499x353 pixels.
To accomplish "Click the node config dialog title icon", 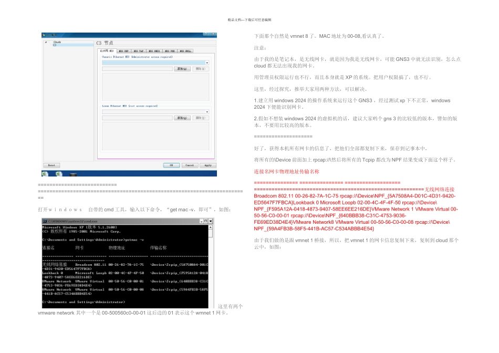I will tap(44, 35).
